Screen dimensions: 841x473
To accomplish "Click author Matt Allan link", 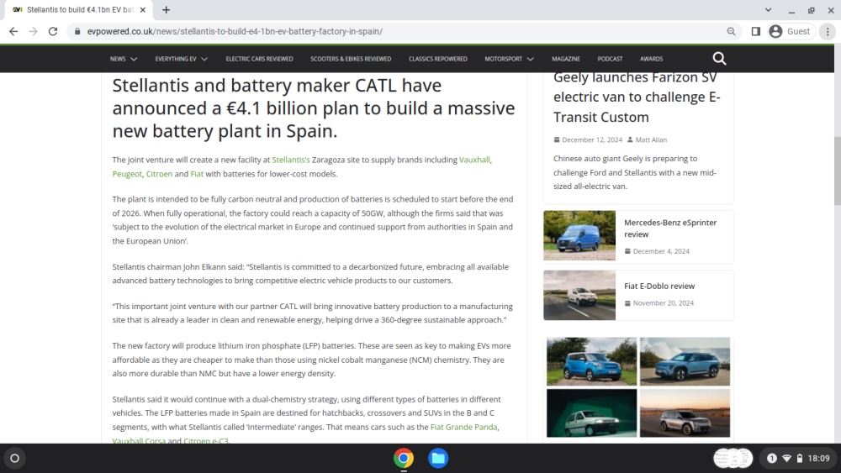I will point(651,139).
